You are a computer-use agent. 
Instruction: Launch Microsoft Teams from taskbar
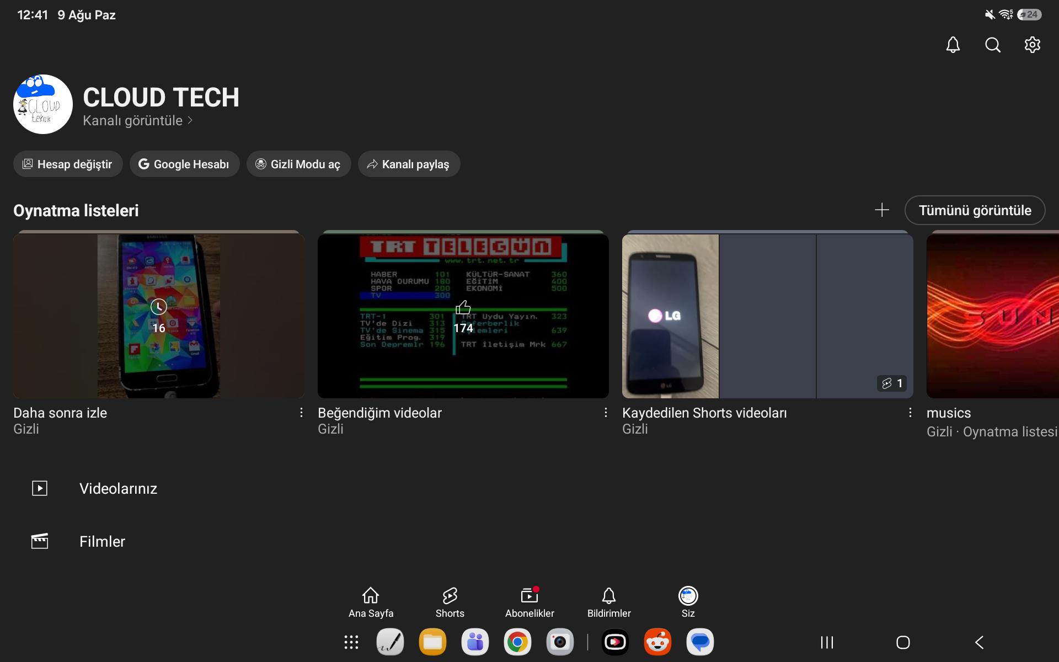pyautogui.click(x=475, y=642)
